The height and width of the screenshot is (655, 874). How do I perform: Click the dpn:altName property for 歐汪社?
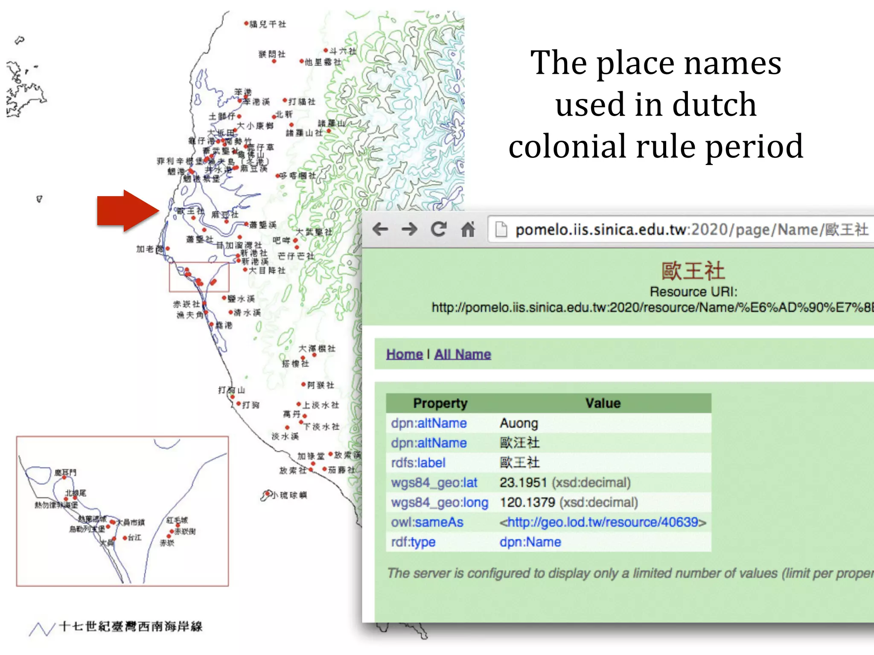click(429, 443)
